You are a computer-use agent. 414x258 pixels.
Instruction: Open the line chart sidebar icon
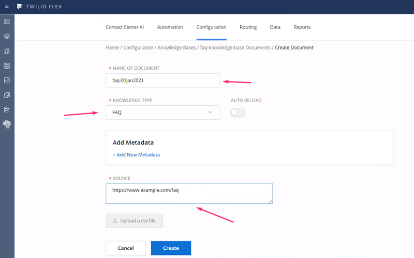(7, 80)
